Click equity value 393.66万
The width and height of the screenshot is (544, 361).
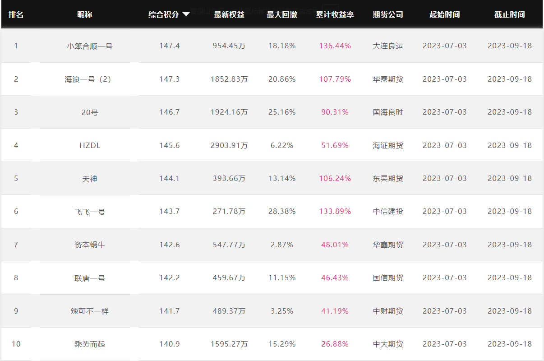(229, 178)
